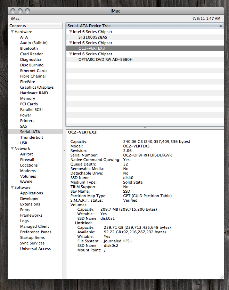Open Hardware RAID category
Screen dimensions: 229x290
(34, 93)
